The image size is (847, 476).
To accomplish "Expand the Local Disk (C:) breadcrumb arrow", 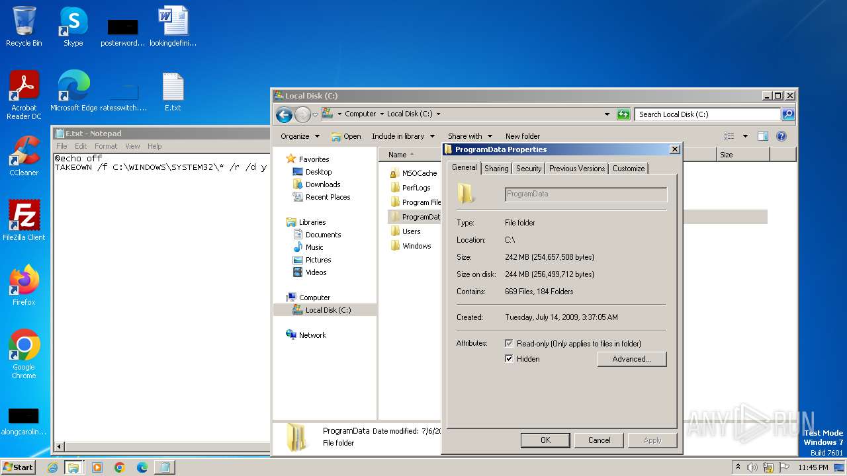I will pyautogui.click(x=438, y=114).
